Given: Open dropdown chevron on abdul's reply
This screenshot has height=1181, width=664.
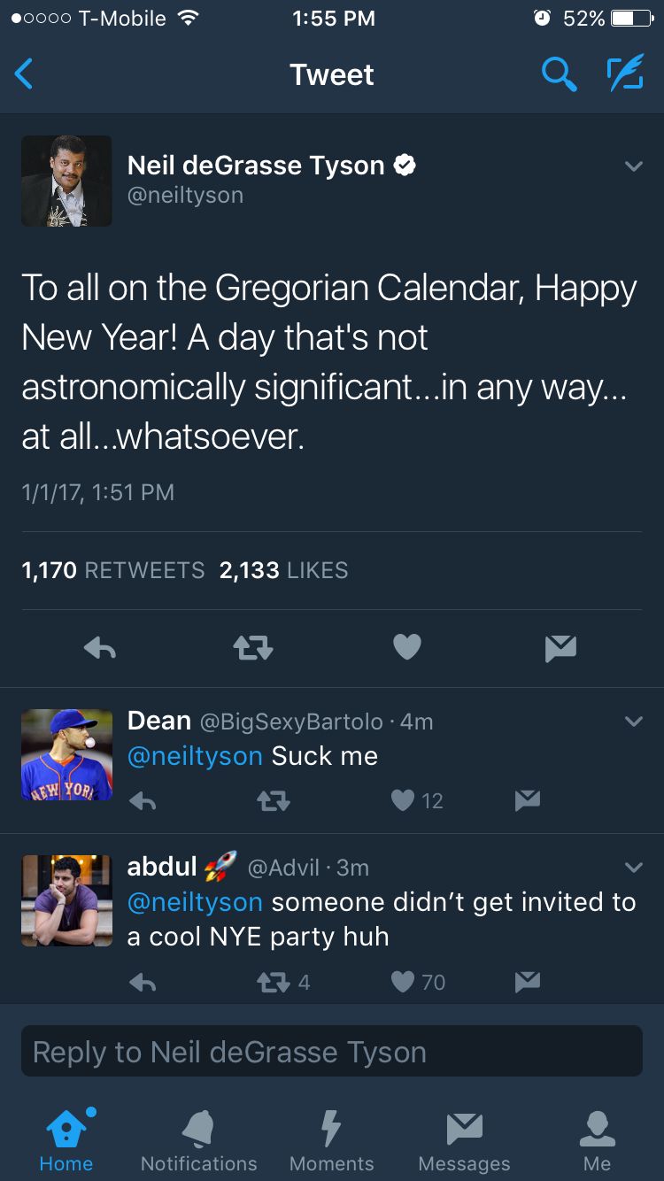Looking at the screenshot, I should [x=633, y=868].
